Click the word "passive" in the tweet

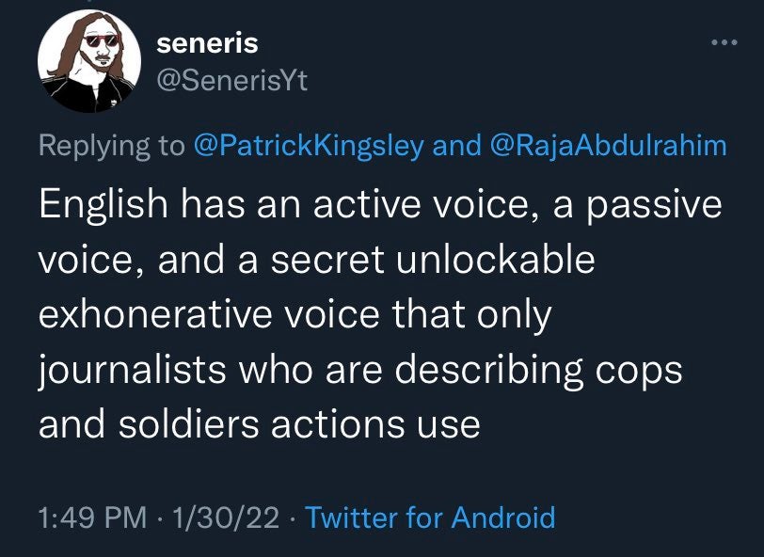coord(656,206)
